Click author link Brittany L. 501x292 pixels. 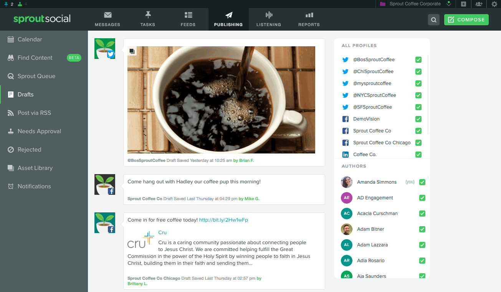pos(137,284)
